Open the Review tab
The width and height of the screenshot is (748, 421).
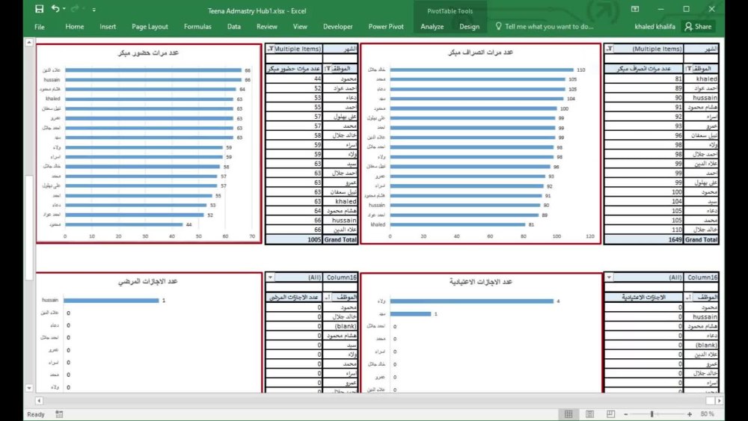[x=267, y=27]
